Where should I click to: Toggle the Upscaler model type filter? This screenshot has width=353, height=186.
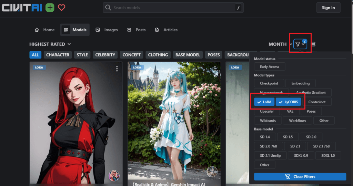(267, 111)
